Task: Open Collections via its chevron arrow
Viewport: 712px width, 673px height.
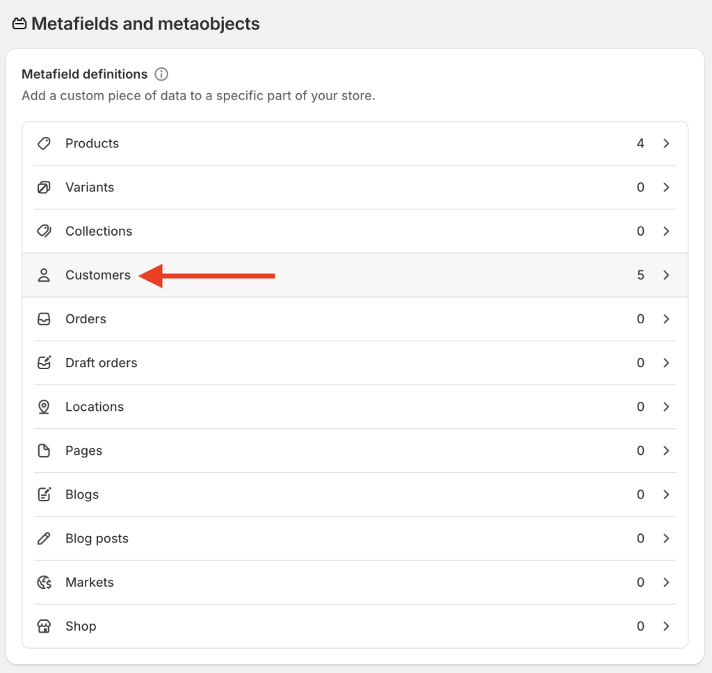Action: pos(666,231)
